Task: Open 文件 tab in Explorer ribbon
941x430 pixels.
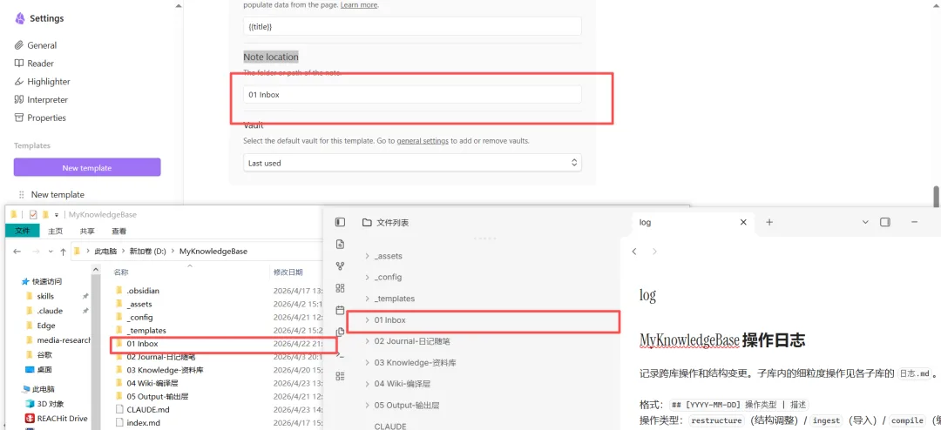Action: click(x=22, y=231)
